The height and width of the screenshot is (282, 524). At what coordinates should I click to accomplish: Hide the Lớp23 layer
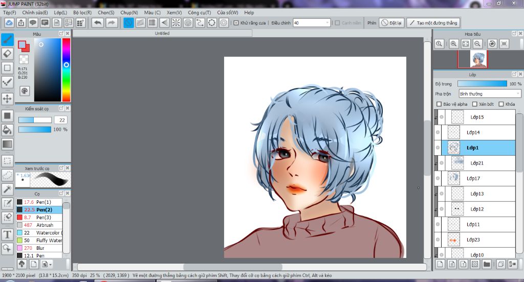click(438, 240)
